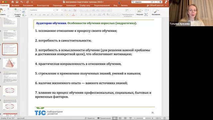This screenshot has height=120, width=213.
Task: Open the Вид tab
Action: pos(115,5)
